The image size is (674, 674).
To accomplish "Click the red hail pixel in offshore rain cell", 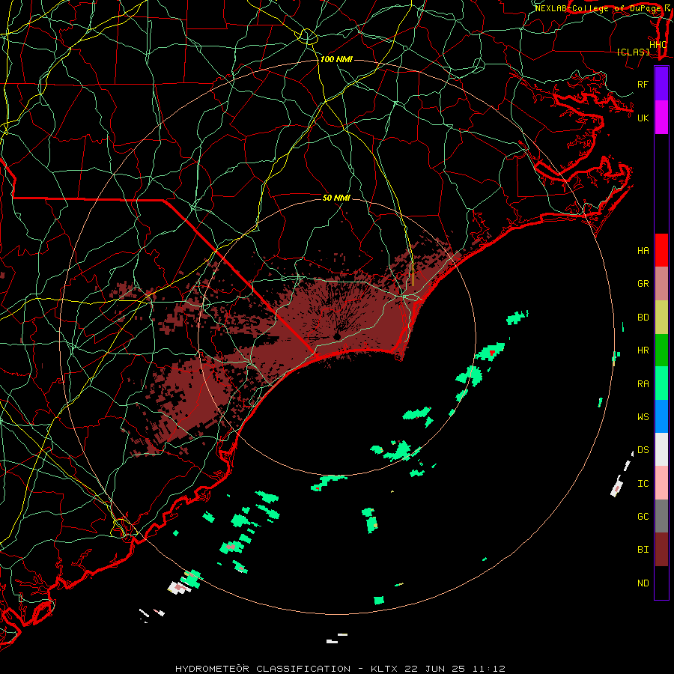I will pyautogui.click(x=492, y=353).
